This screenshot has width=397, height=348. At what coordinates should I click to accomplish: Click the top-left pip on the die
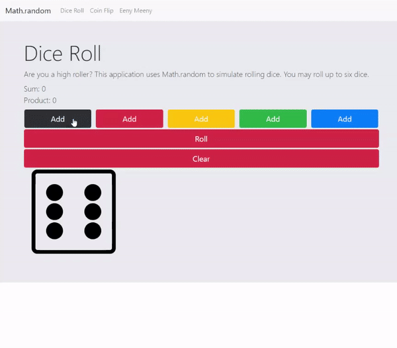(55, 193)
